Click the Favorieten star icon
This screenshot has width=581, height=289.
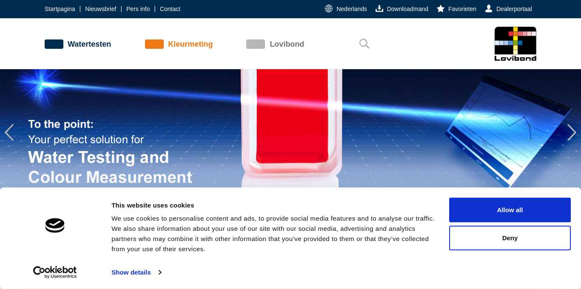(441, 8)
